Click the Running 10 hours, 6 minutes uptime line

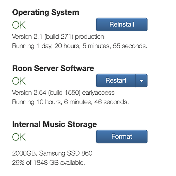[70, 102]
